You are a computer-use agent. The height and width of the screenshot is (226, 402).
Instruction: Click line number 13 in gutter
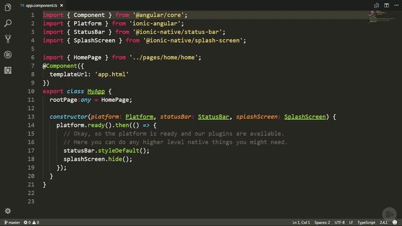pyautogui.click(x=31, y=117)
